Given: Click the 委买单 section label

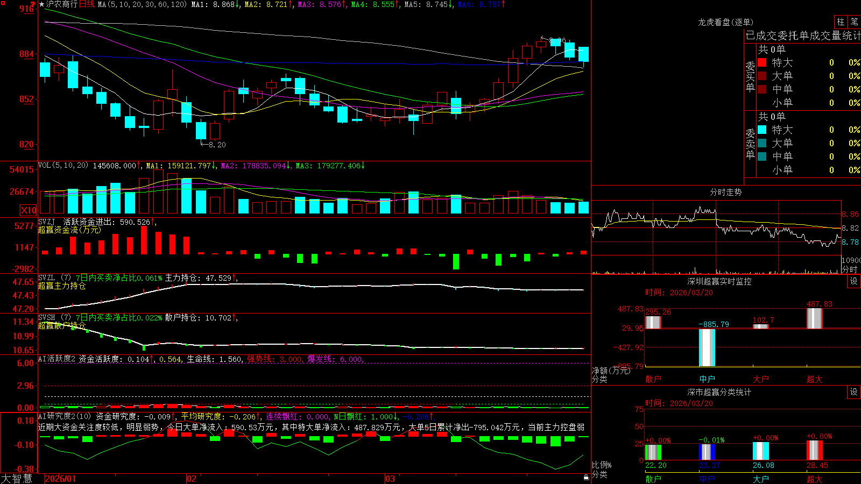Looking at the screenshot, I should pyautogui.click(x=750, y=76).
